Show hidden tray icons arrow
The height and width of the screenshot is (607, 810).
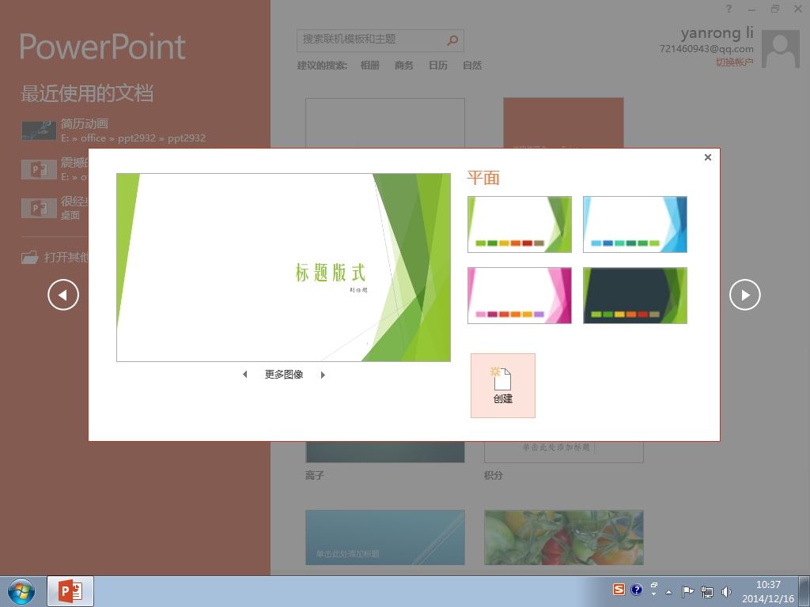pyautogui.click(x=668, y=592)
